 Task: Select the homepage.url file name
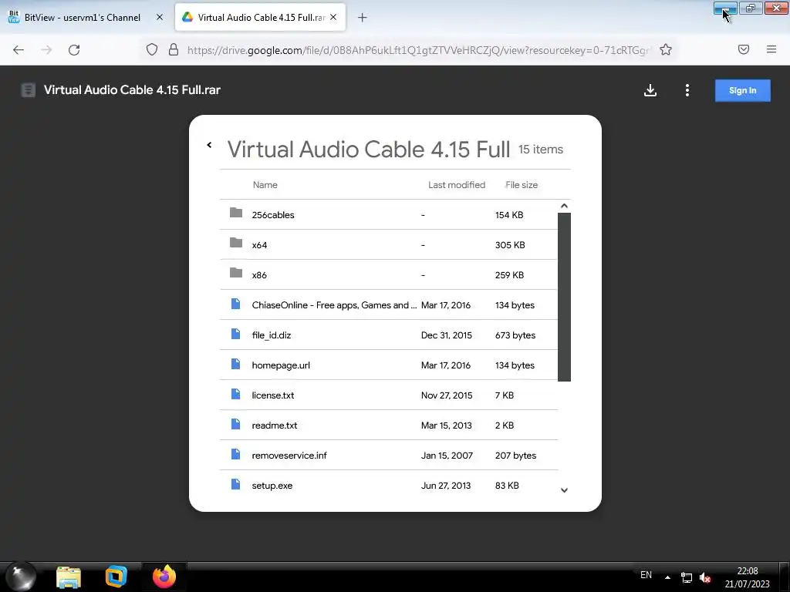(x=281, y=365)
